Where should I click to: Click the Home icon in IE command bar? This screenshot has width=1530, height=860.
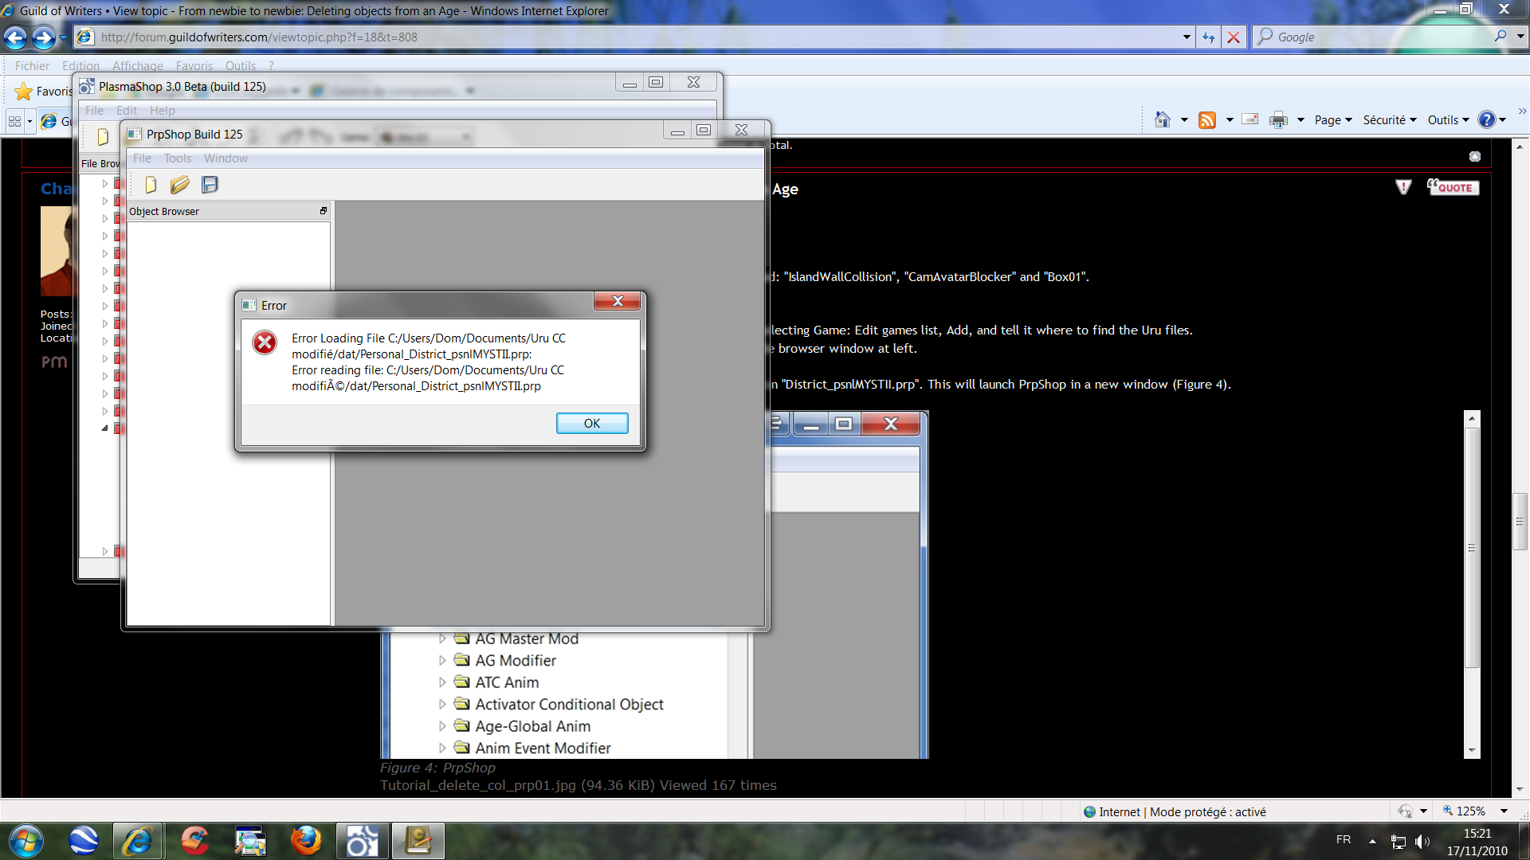[x=1162, y=119]
